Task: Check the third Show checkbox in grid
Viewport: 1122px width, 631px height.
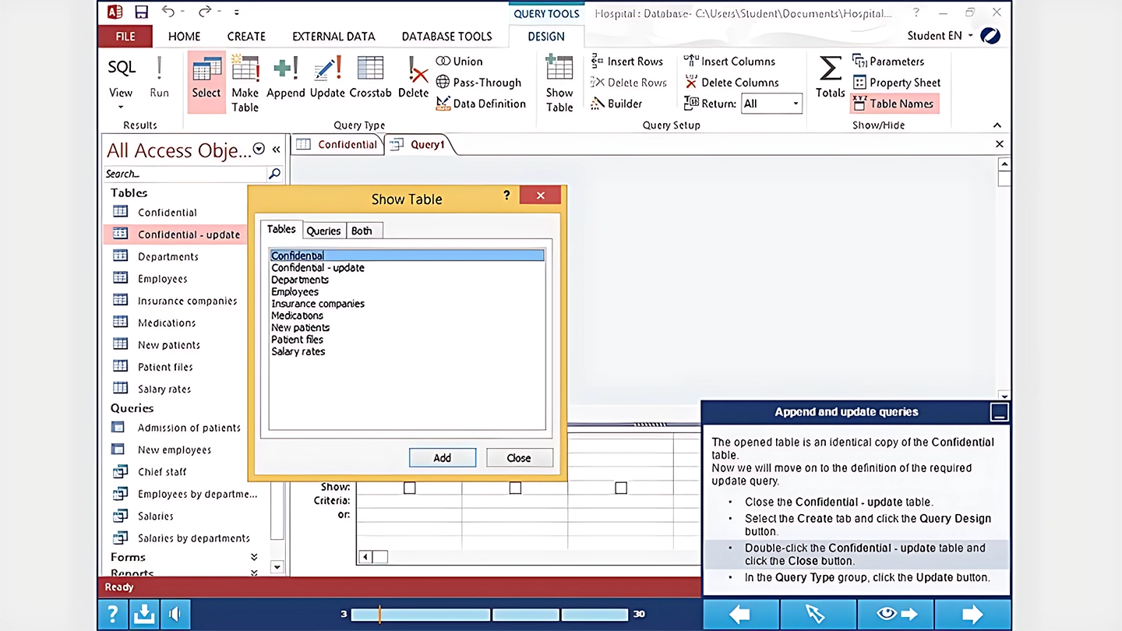Action: [x=621, y=488]
